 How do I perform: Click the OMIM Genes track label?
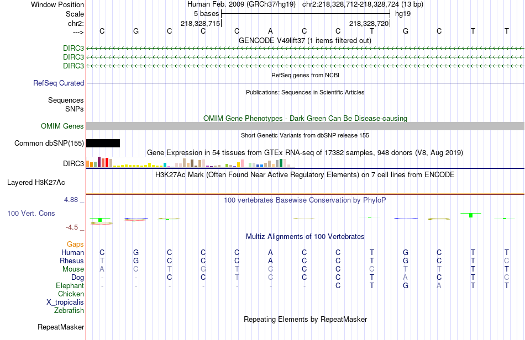(x=62, y=126)
